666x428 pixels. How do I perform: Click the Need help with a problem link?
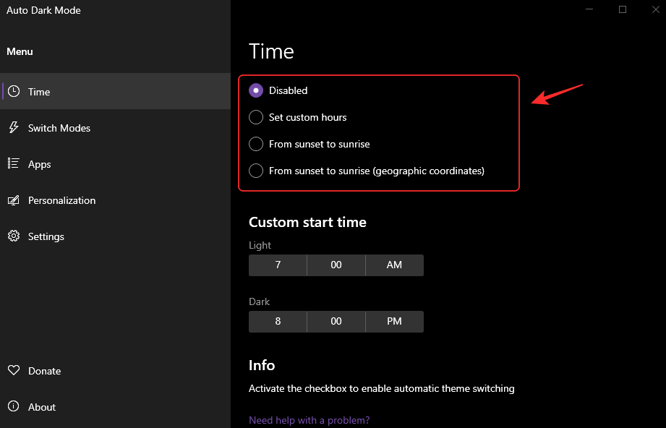(x=309, y=420)
